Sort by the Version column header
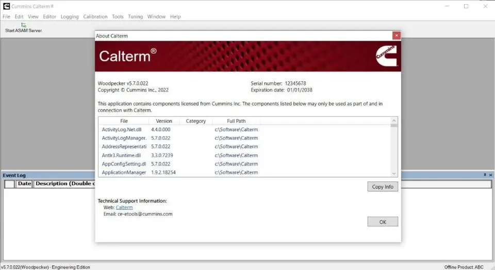Viewport: 495px width, 270px height. (164, 121)
